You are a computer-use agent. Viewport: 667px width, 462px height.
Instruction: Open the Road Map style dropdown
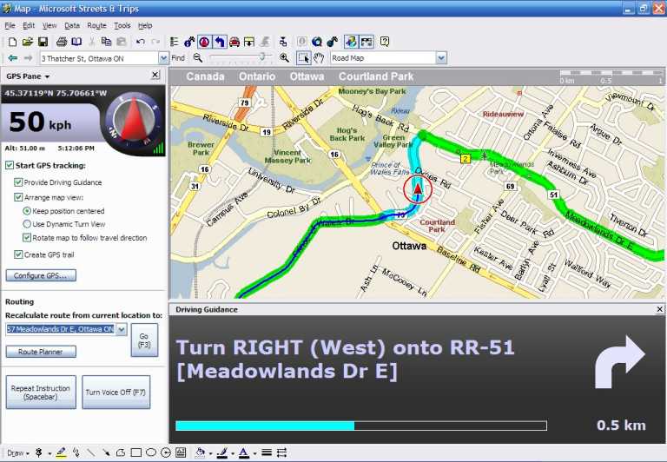coord(441,58)
